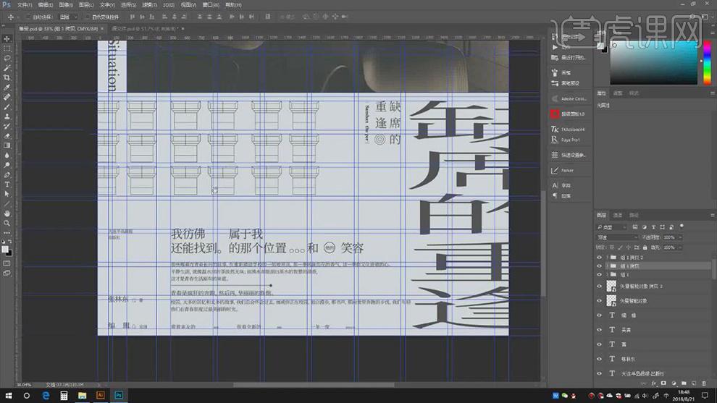Expand the 组 1 拷贝 group
This screenshot has height=403, width=717.
pyautogui.click(x=607, y=266)
